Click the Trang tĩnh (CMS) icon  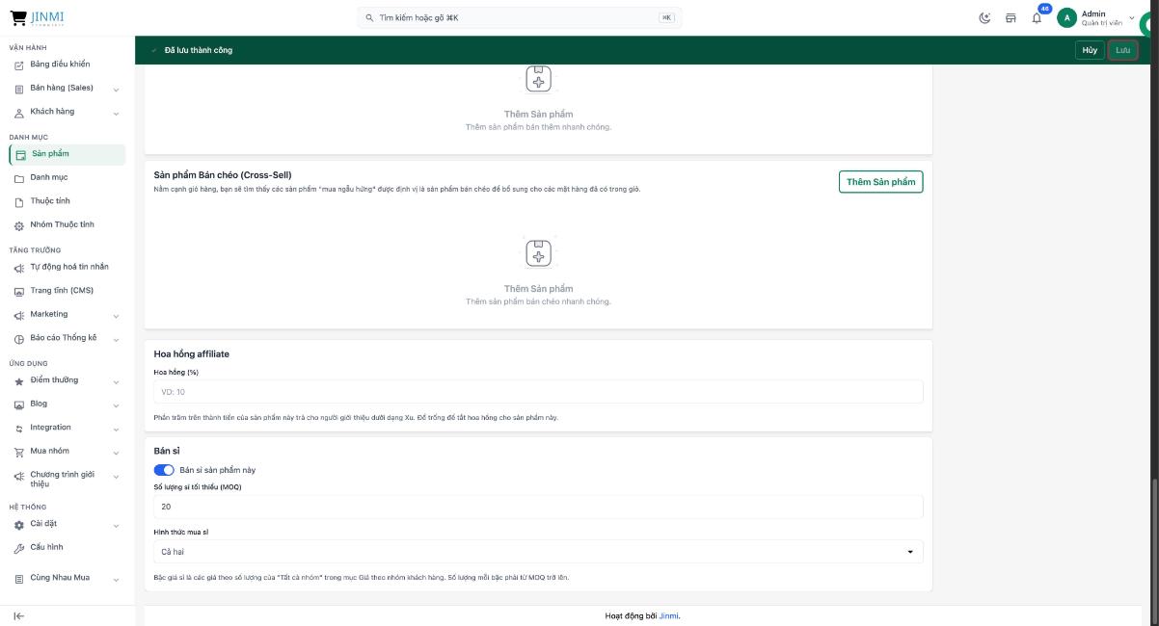coord(18,291)
